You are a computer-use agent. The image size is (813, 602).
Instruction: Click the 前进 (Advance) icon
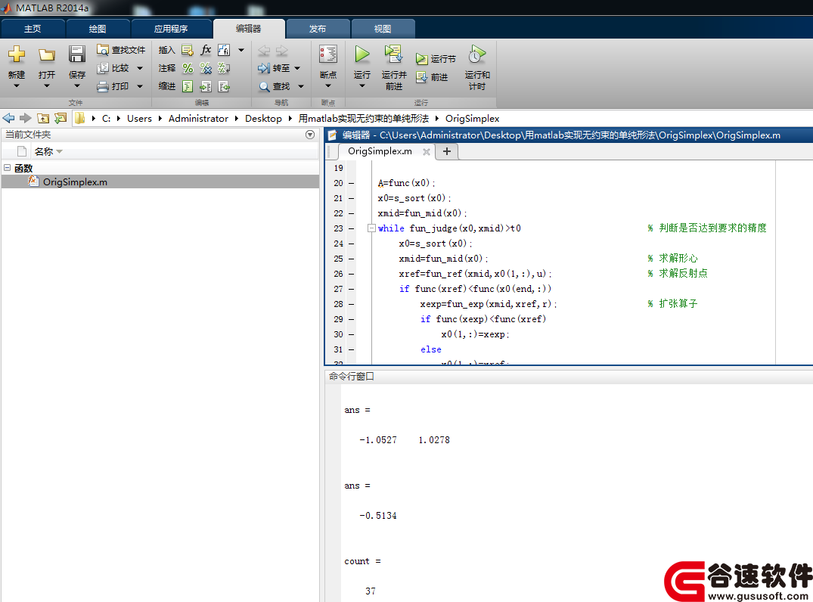coord(421,77)
